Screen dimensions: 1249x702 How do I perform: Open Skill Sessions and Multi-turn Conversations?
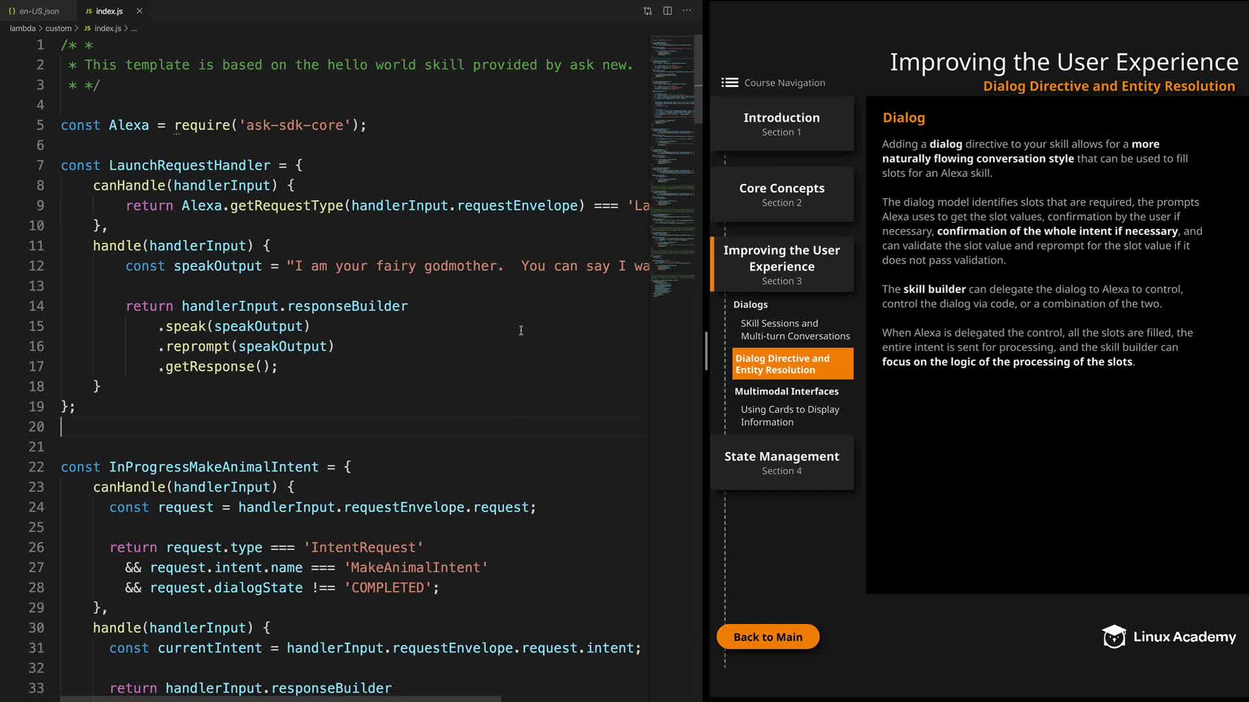click(794, 330)
